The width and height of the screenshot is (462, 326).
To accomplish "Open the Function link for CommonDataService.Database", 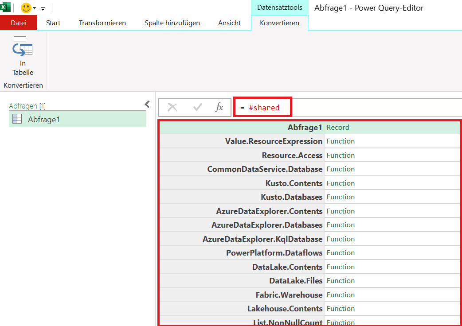I will click(341, 169).
